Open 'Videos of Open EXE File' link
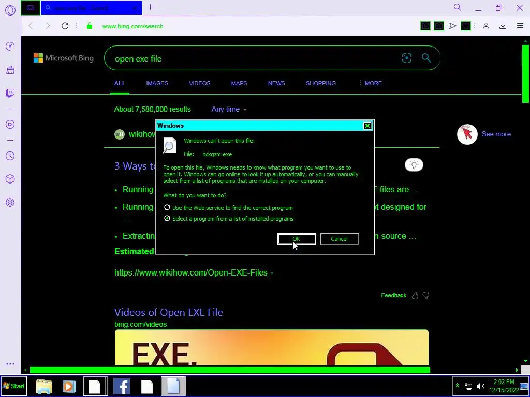530x397 pixels. pyautogui.click(x=168, y=312)
